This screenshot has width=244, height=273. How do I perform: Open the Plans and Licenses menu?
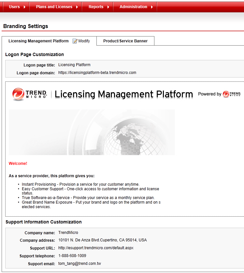54,7
